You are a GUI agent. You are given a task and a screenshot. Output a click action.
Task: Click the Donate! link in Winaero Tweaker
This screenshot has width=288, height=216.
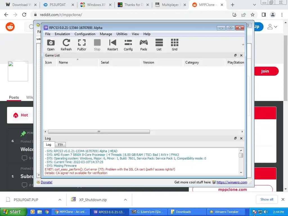click(46, 182)
